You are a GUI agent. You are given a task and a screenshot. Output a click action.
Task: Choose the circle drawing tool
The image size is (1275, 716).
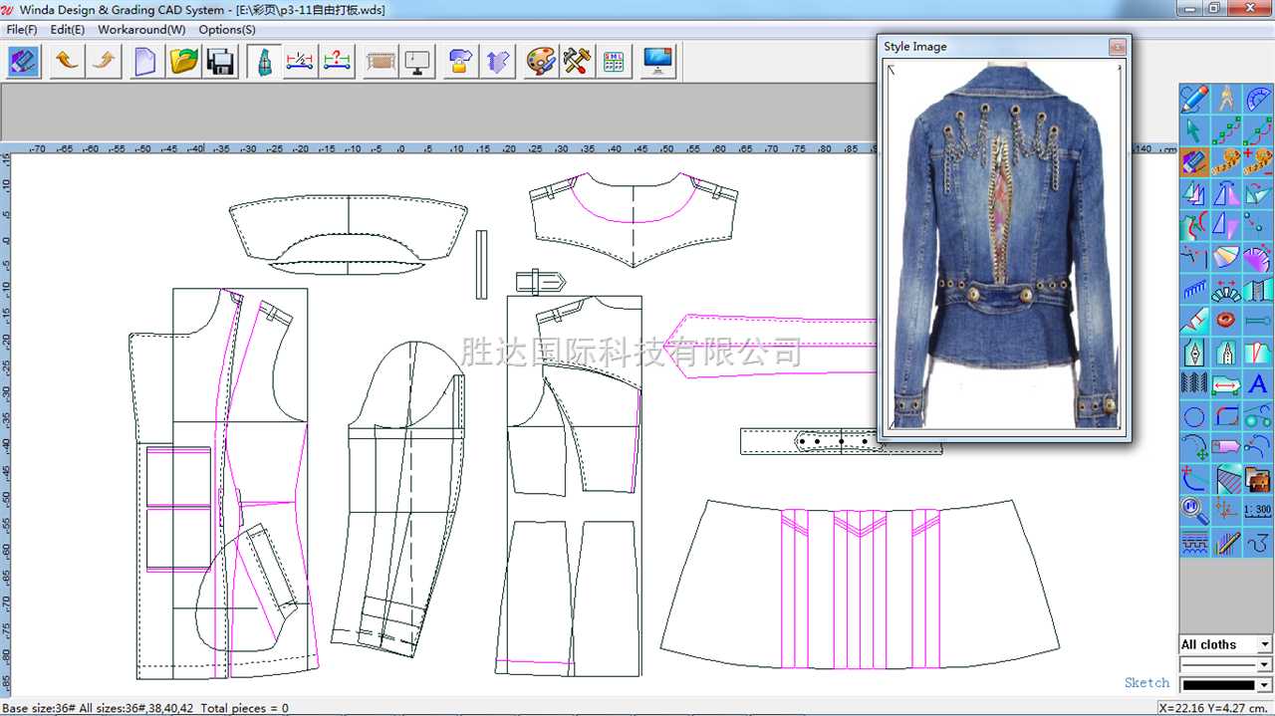(1194, 416)
